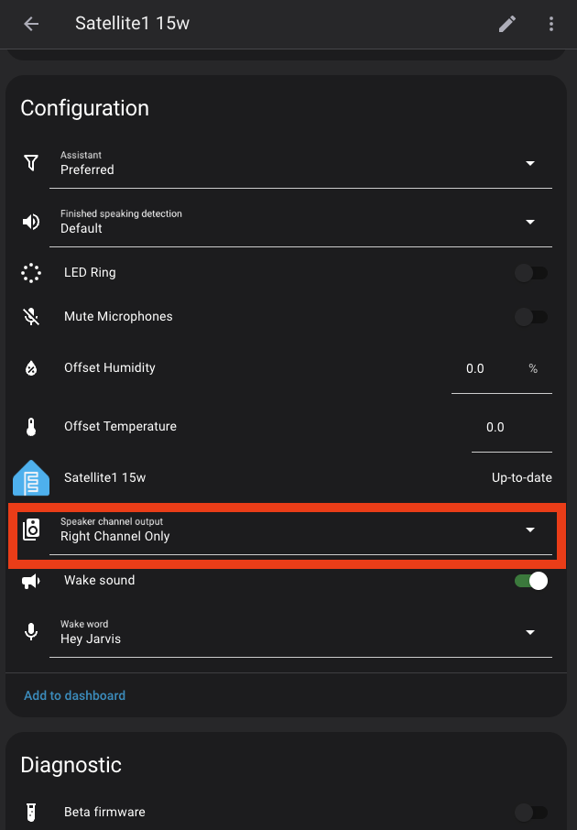577x830 pixels.
Task: Expand the Assistant Preferred dropdown
Action: click(x=300, y=164)
